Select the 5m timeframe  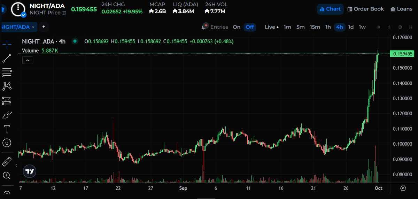click(300, 27)
